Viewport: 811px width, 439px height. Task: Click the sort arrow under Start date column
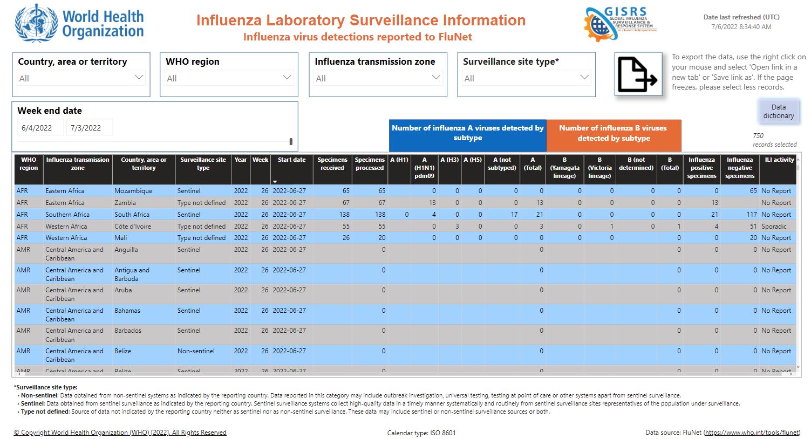(x=275, y=180)
